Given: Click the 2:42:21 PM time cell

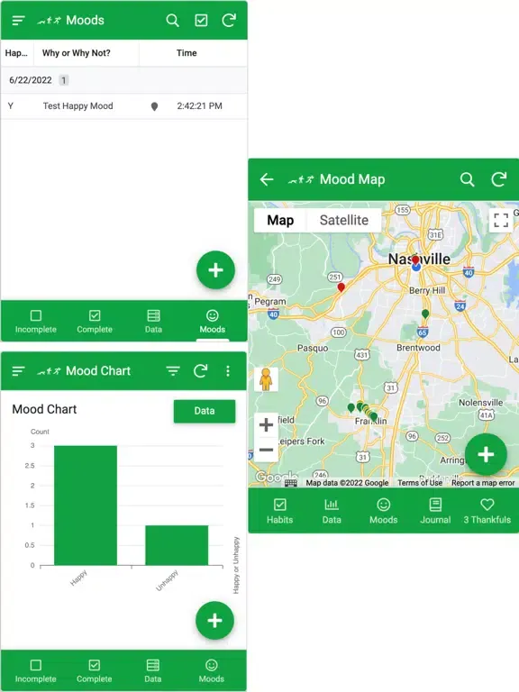Looking at the screenshot, I should 199,106.
